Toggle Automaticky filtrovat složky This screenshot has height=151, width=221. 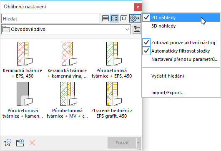point(181,51)
